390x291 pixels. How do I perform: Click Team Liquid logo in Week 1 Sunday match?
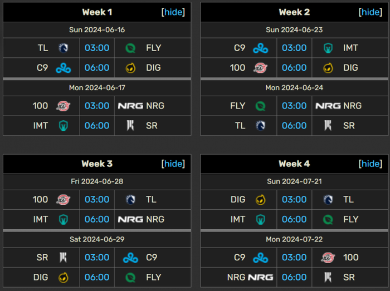63,48
